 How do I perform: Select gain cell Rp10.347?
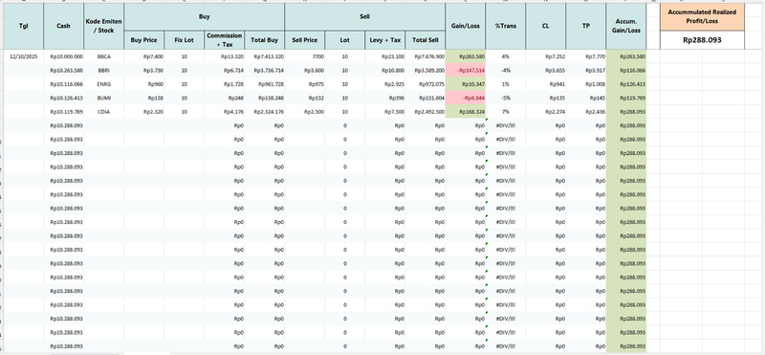point(465,84)
